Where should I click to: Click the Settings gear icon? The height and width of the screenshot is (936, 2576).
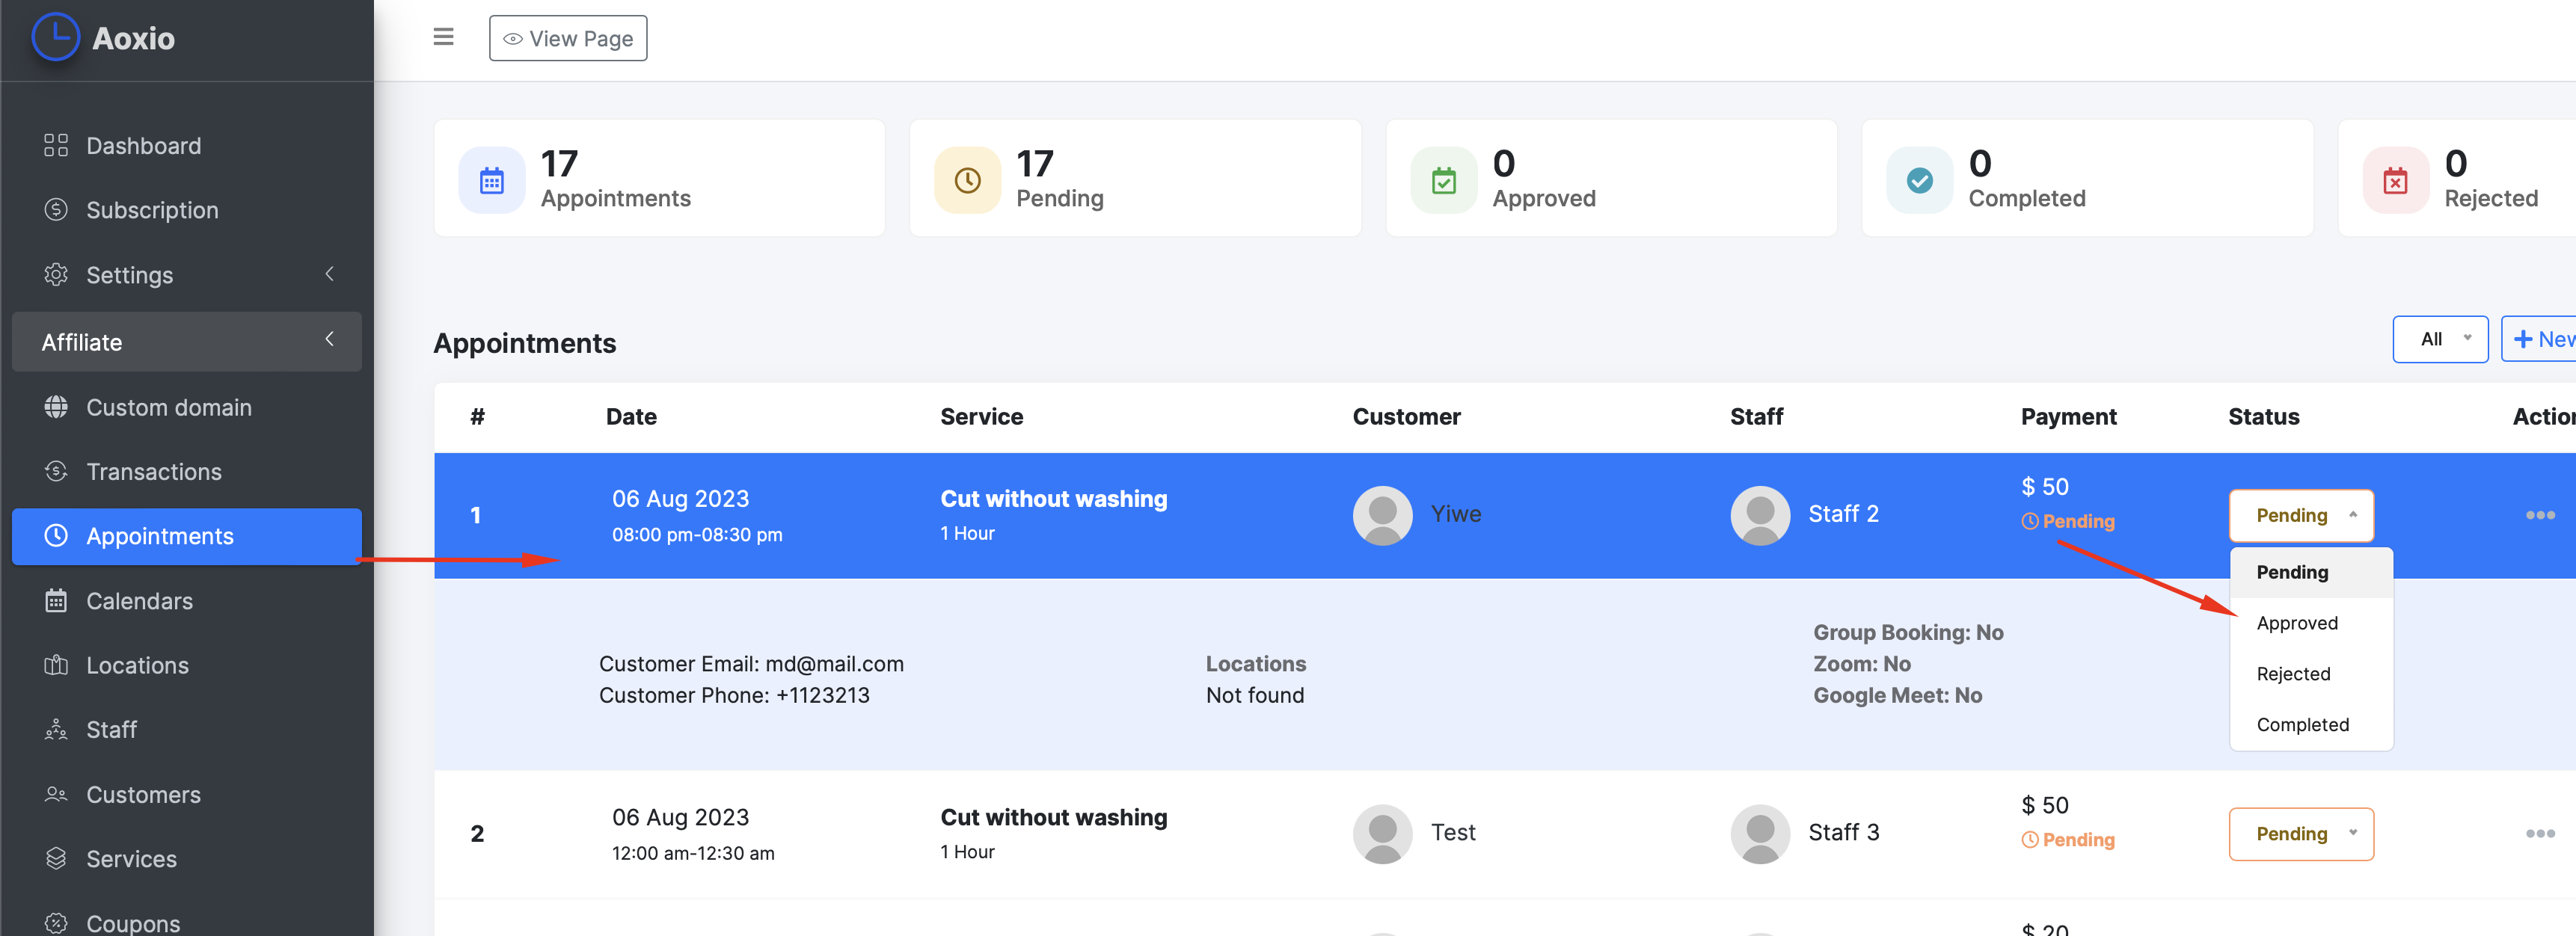(x=56, y=274)
